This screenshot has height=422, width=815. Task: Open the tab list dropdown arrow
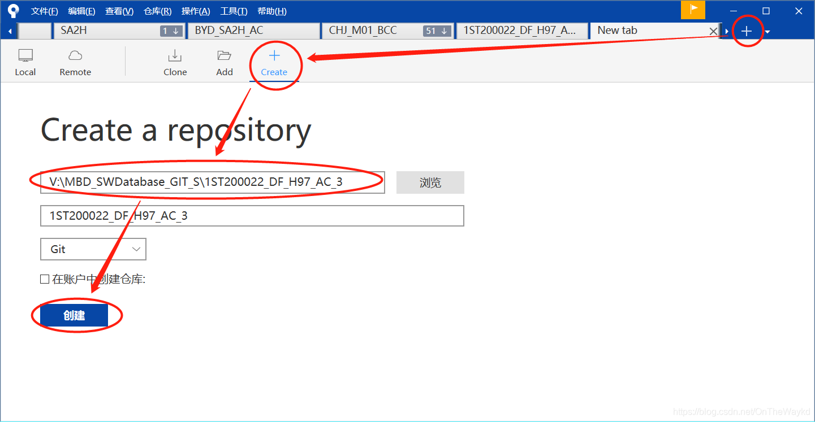[767, 32]
